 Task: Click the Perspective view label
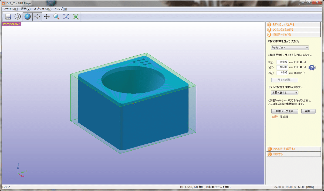click(12, 24)
